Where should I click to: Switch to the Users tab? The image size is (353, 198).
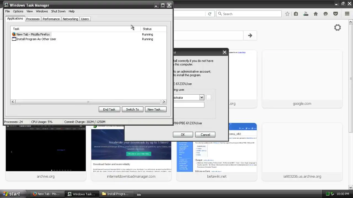pos(85,19)
